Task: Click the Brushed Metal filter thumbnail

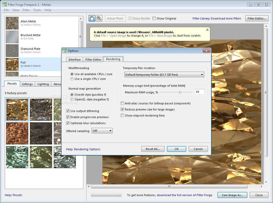Action: tap(12, 37)
